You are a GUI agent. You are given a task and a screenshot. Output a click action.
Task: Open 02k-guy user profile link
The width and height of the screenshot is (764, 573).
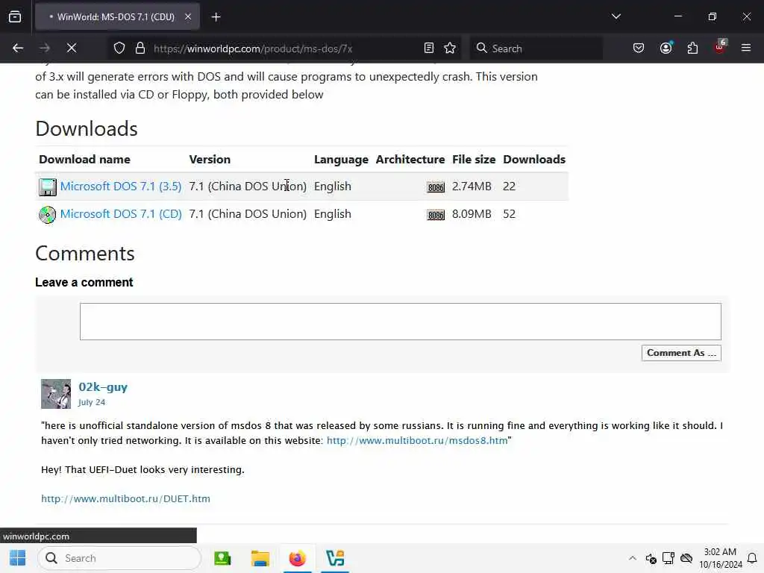pyautogui.click(x=103, y=387)
